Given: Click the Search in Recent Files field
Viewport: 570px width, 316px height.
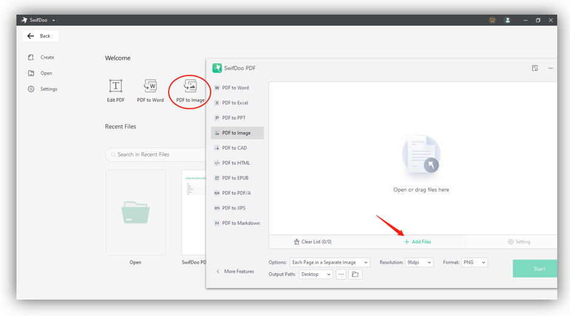Looking at the screenshot, I should click(x=157, y=155).
